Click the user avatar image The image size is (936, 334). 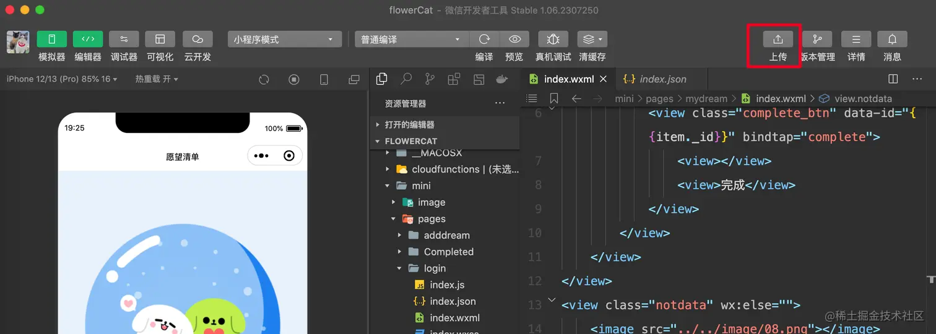(x=18, y=42)
